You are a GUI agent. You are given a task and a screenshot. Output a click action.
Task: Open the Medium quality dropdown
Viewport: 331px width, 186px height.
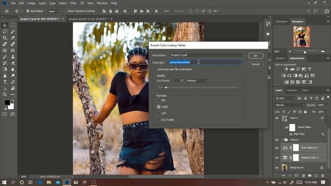coord(198,81)
